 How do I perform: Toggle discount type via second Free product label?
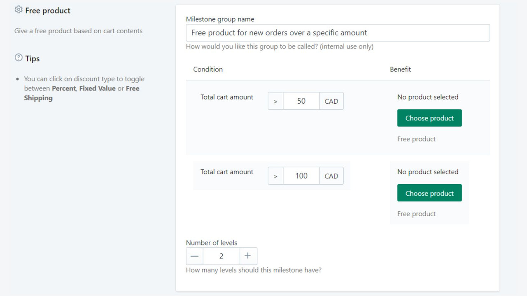pyautogui.click(x=416, y=213)
